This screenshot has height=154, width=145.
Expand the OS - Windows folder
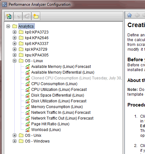14,141
